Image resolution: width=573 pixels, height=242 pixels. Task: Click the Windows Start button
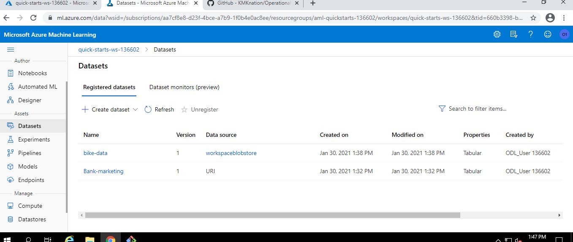tap(8, 239)
